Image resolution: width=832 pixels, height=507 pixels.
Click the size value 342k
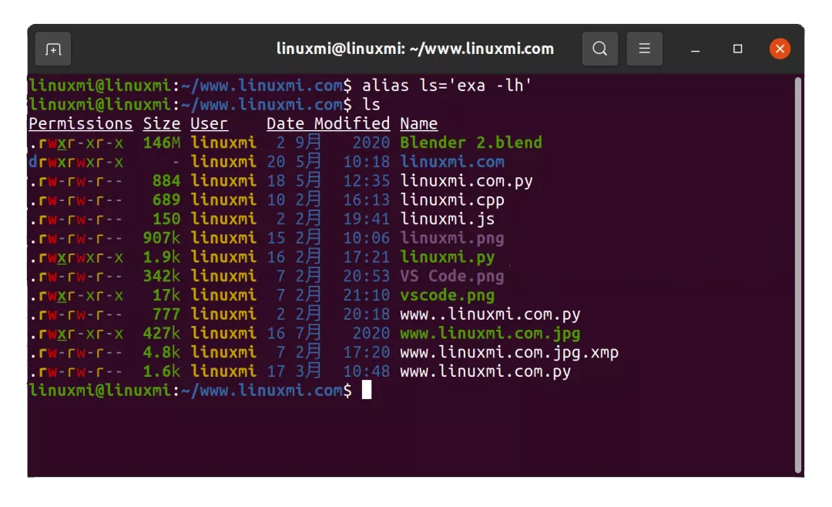coord(161,276)
